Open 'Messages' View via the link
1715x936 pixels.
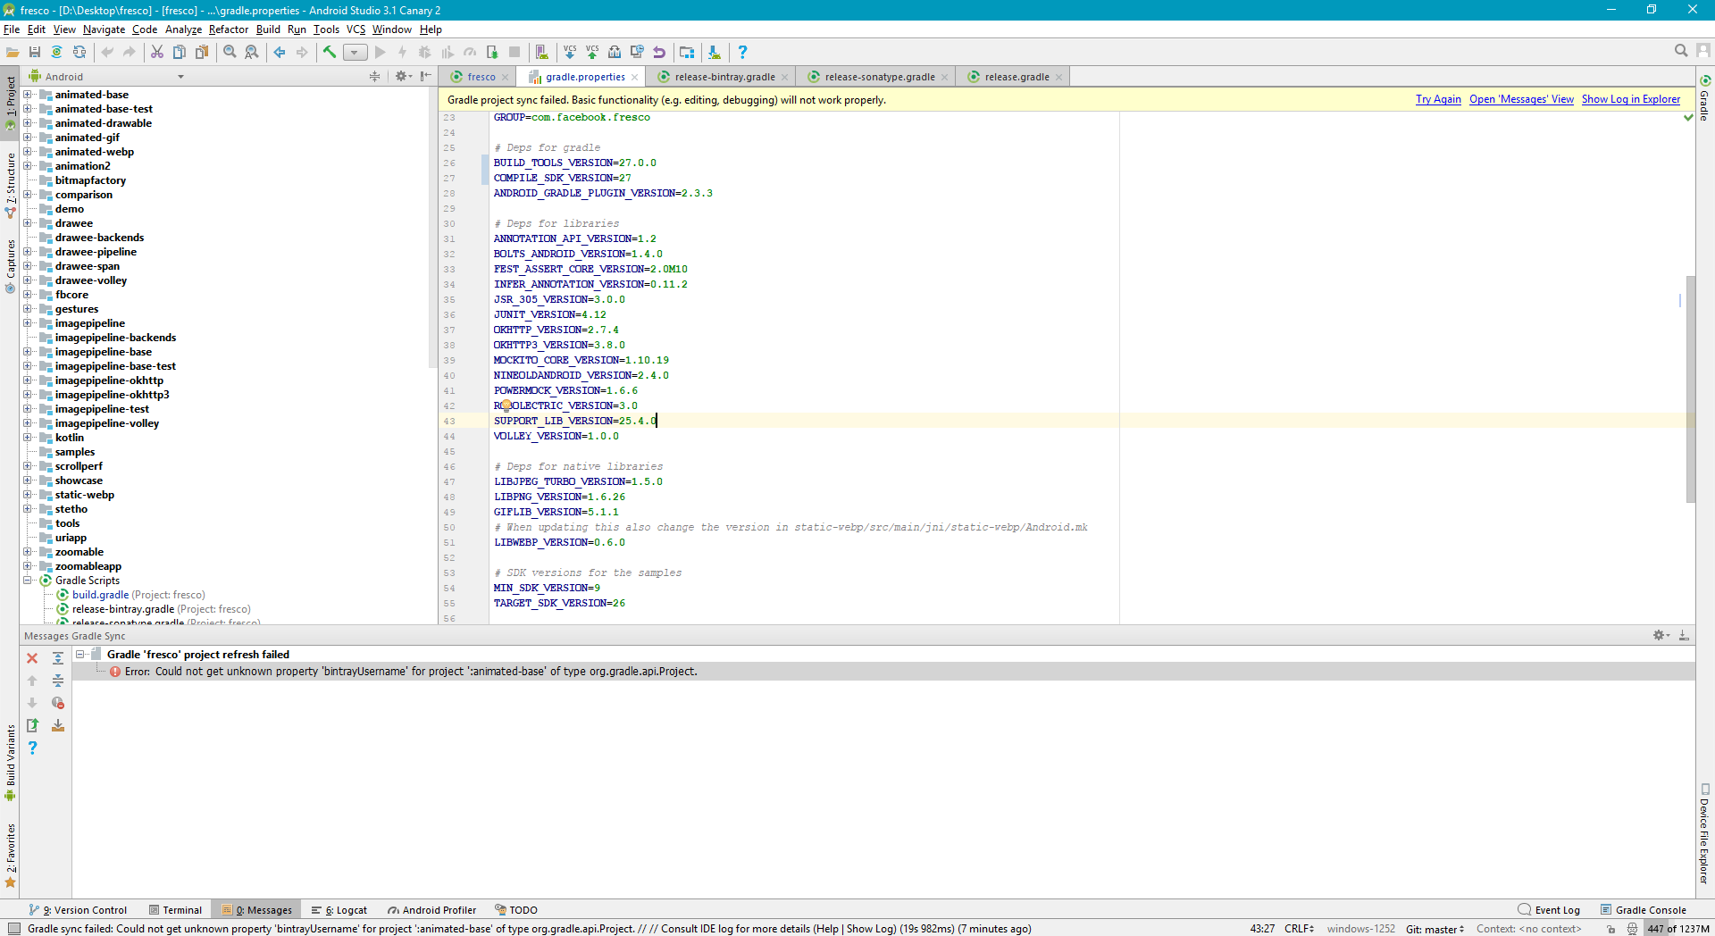pyautogui.click(x=1521, y=99)
